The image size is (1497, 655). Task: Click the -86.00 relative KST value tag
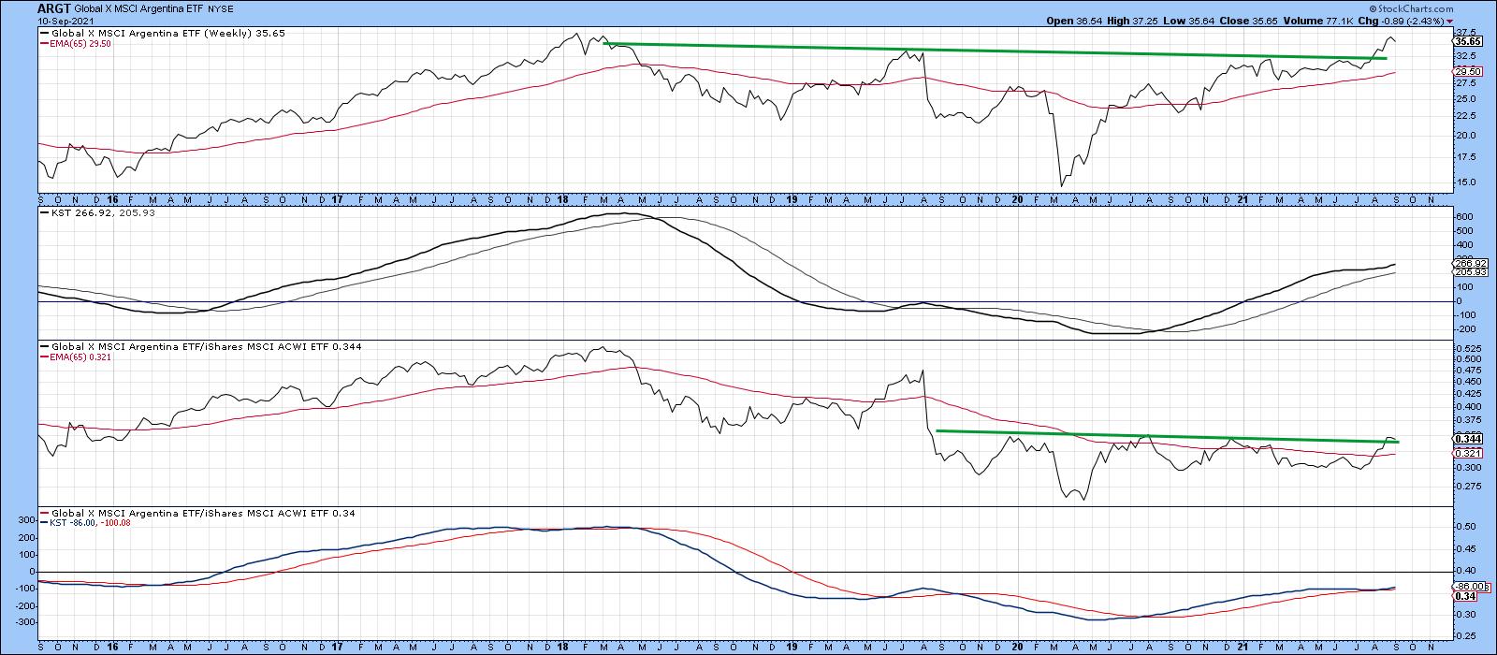pyautogui.click(x=1465, y=587)
